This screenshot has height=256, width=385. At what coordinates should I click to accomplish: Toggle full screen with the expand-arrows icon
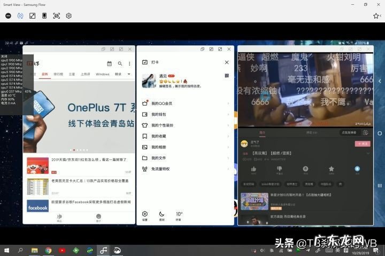pyautogui.click(x=32, y=16)
